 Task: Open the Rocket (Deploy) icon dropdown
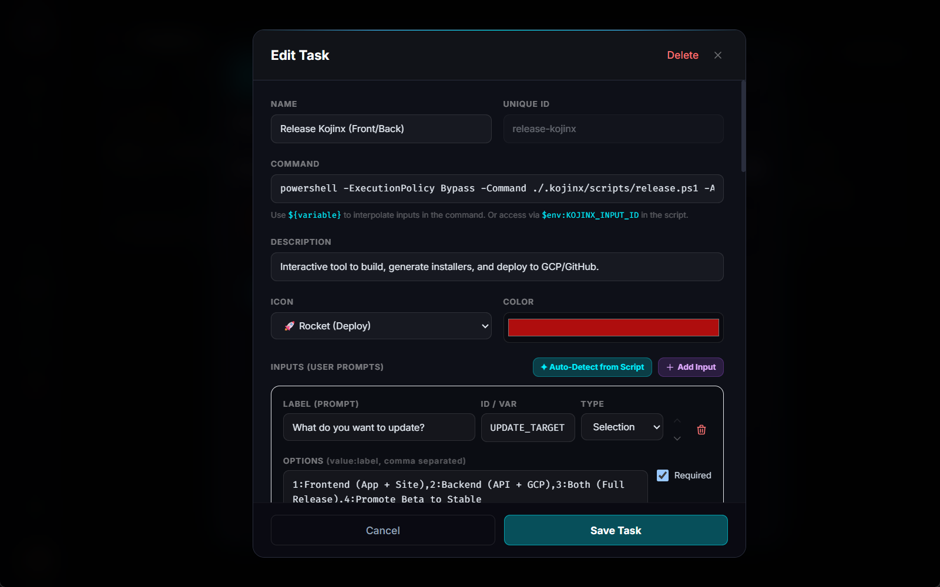pos(381,326)
